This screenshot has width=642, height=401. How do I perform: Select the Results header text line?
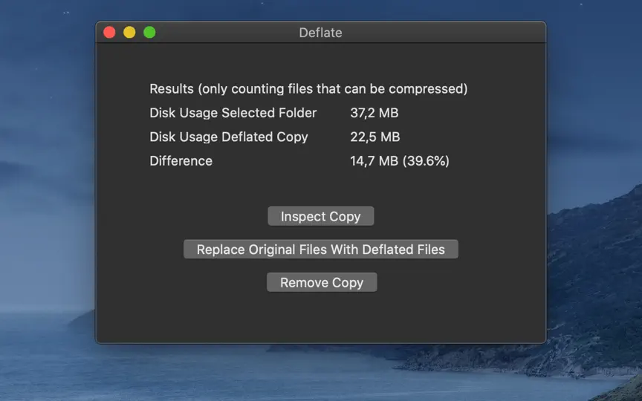pos(308,89)
